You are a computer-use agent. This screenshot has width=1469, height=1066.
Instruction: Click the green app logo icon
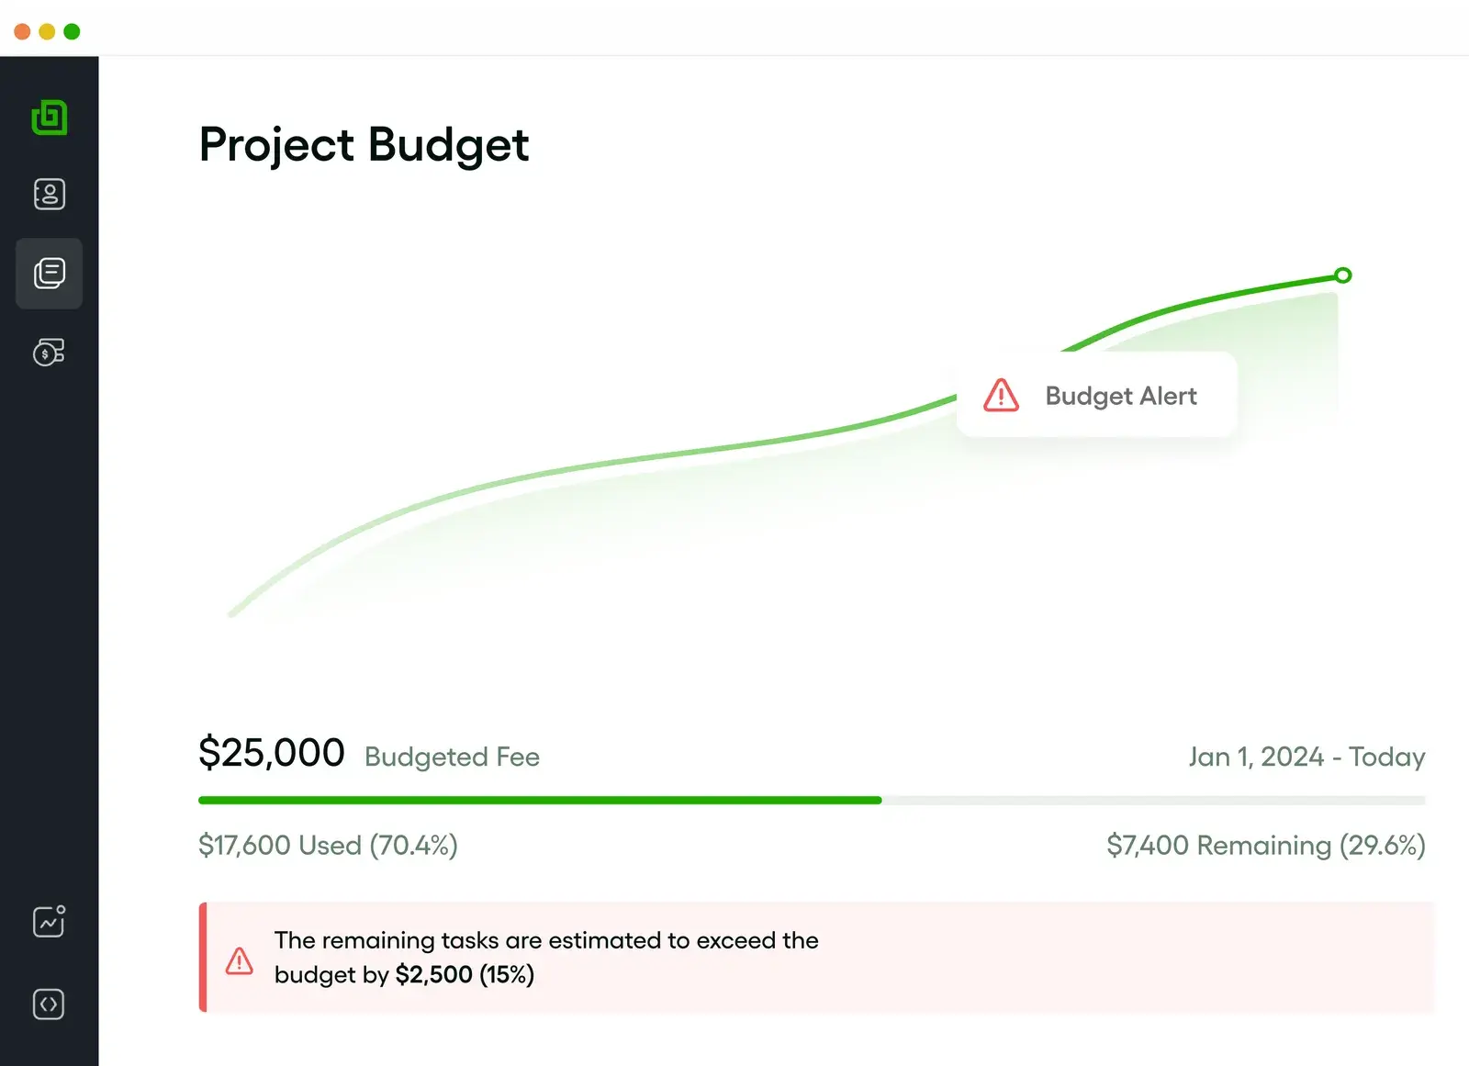(50, 117)
